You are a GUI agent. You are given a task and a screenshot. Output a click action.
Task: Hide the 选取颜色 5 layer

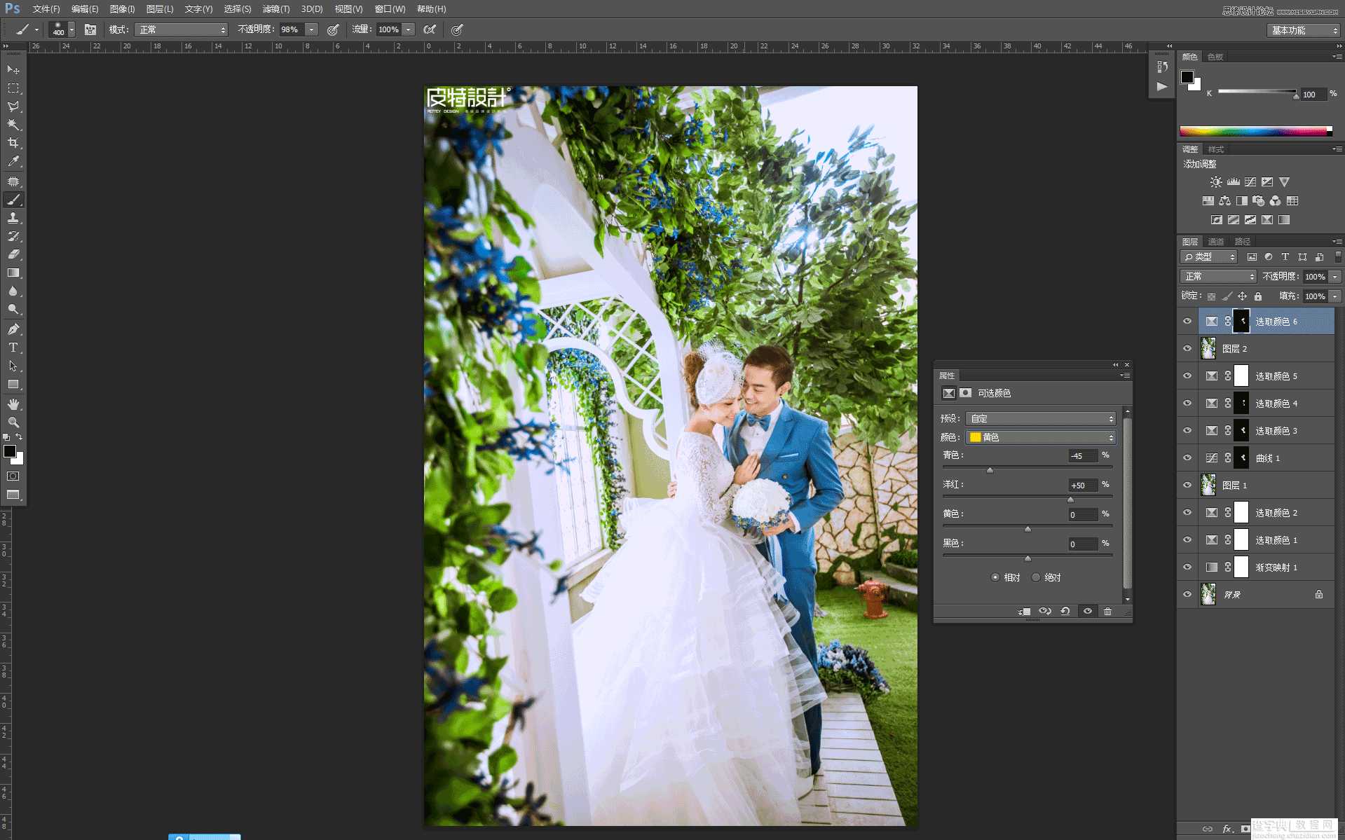point(1187,376)
